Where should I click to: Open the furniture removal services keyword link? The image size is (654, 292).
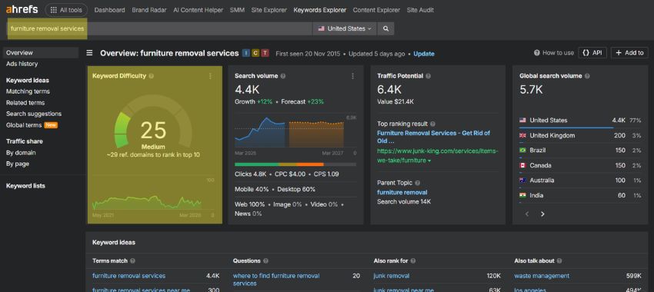click(129, 276)
